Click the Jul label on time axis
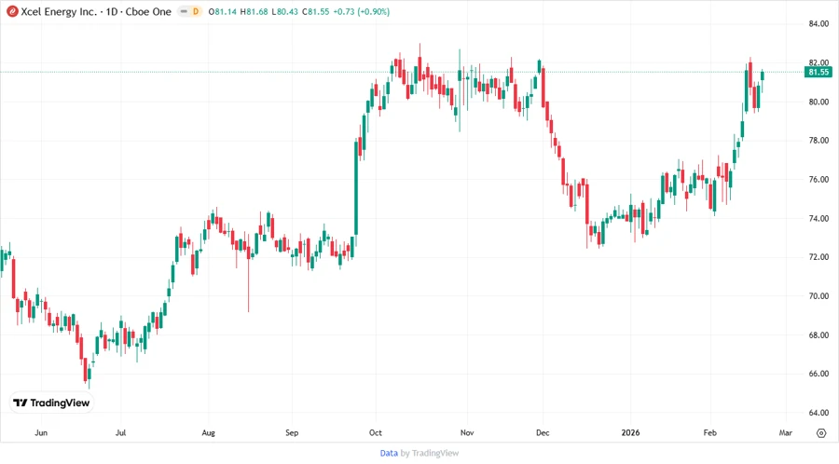Image resolution: width=839 pixels, height=464 pixels. pos(121,432)
